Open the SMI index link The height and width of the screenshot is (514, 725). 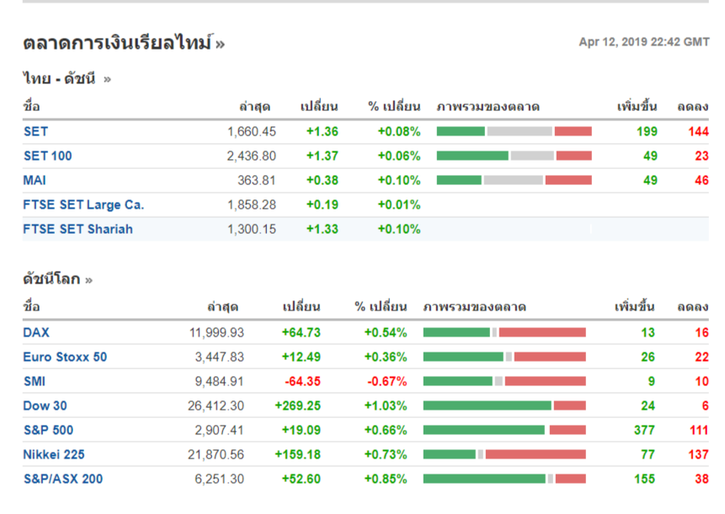click(35, 381)
